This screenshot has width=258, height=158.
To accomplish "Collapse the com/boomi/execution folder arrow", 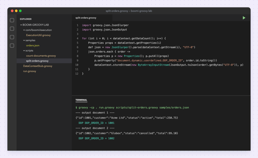I will pos(24,30).
